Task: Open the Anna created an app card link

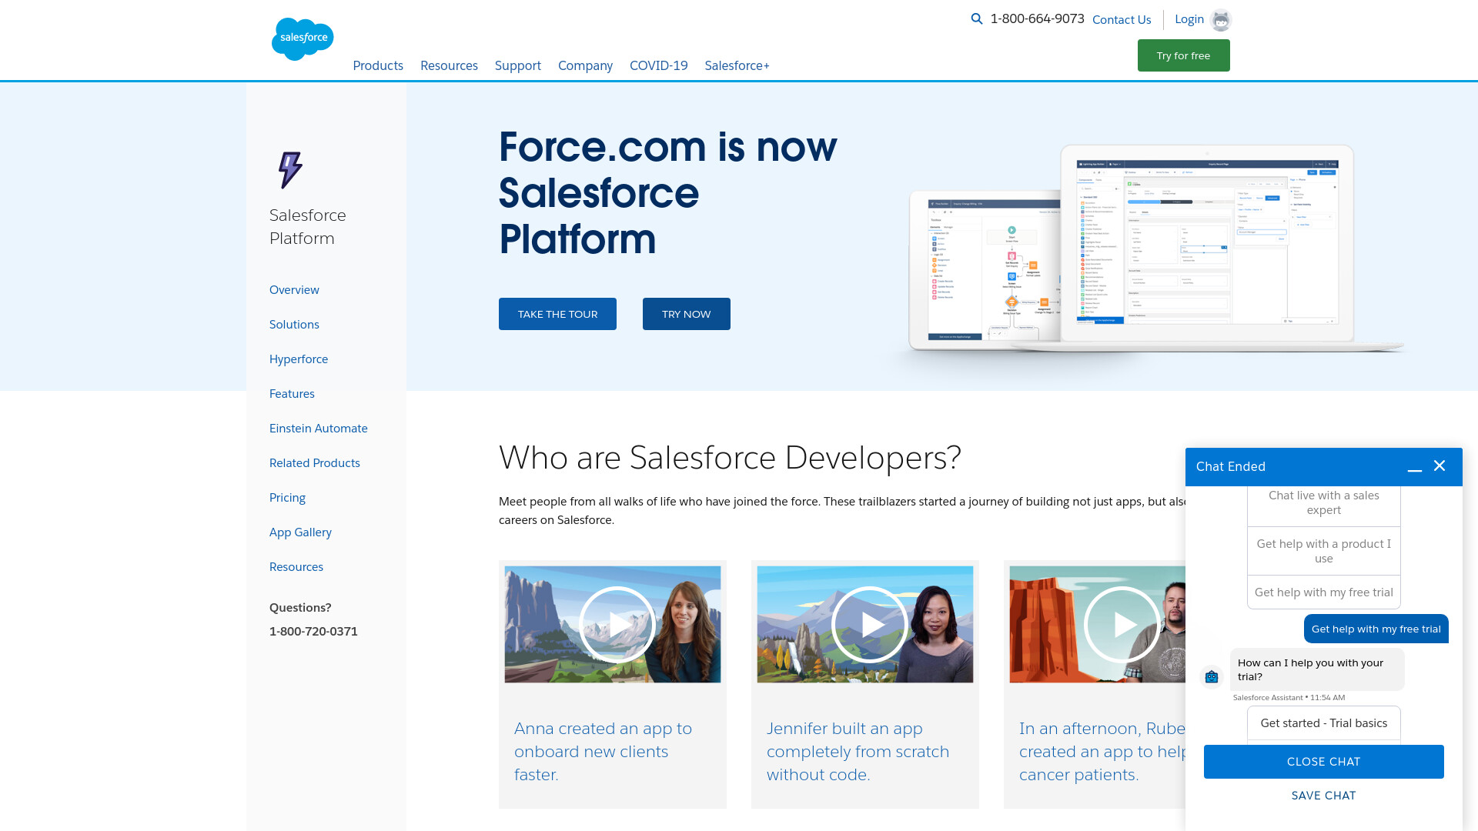Action: tap(603, 752)
